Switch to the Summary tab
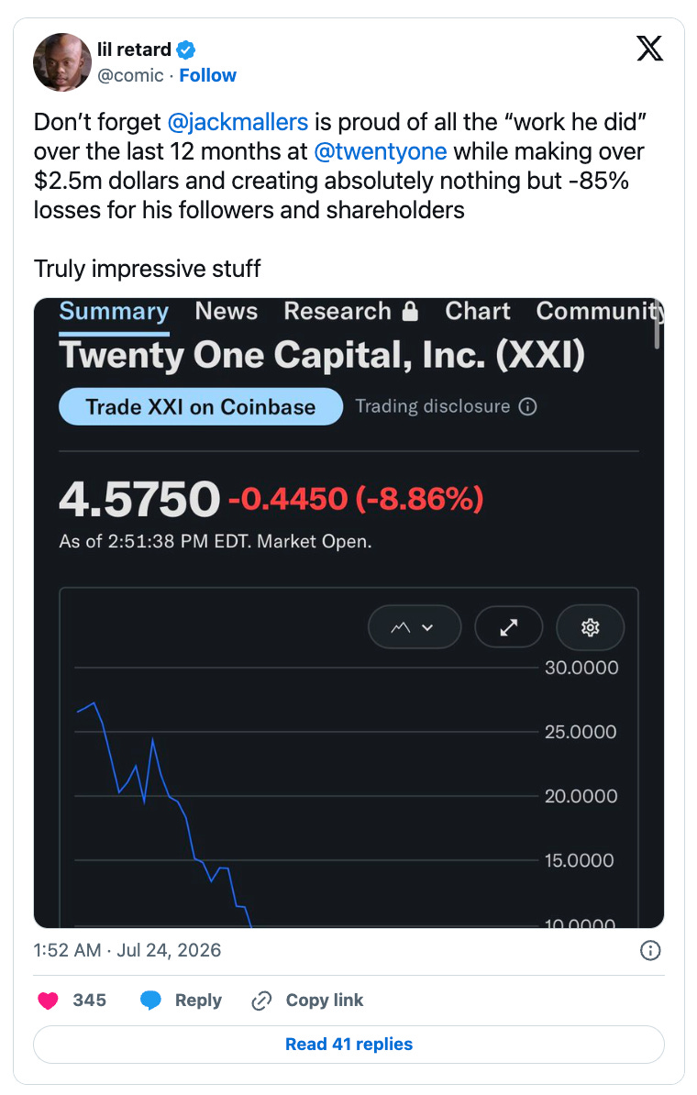 pyautogui.click(x=114, y=312)
